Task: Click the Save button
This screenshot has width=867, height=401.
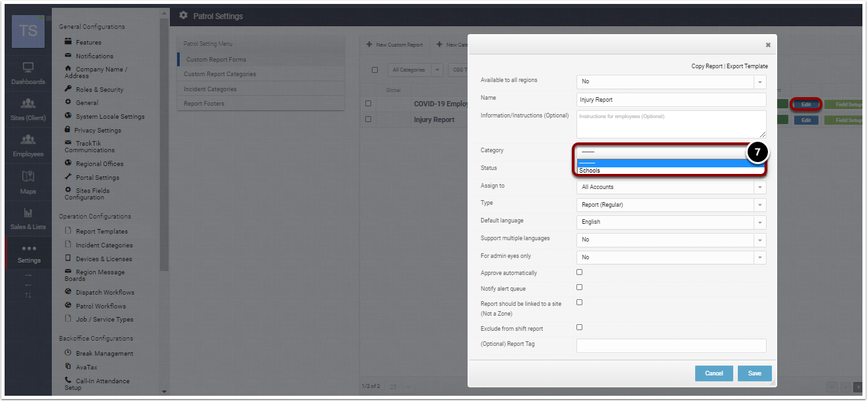Action: [x=754, y=373]
